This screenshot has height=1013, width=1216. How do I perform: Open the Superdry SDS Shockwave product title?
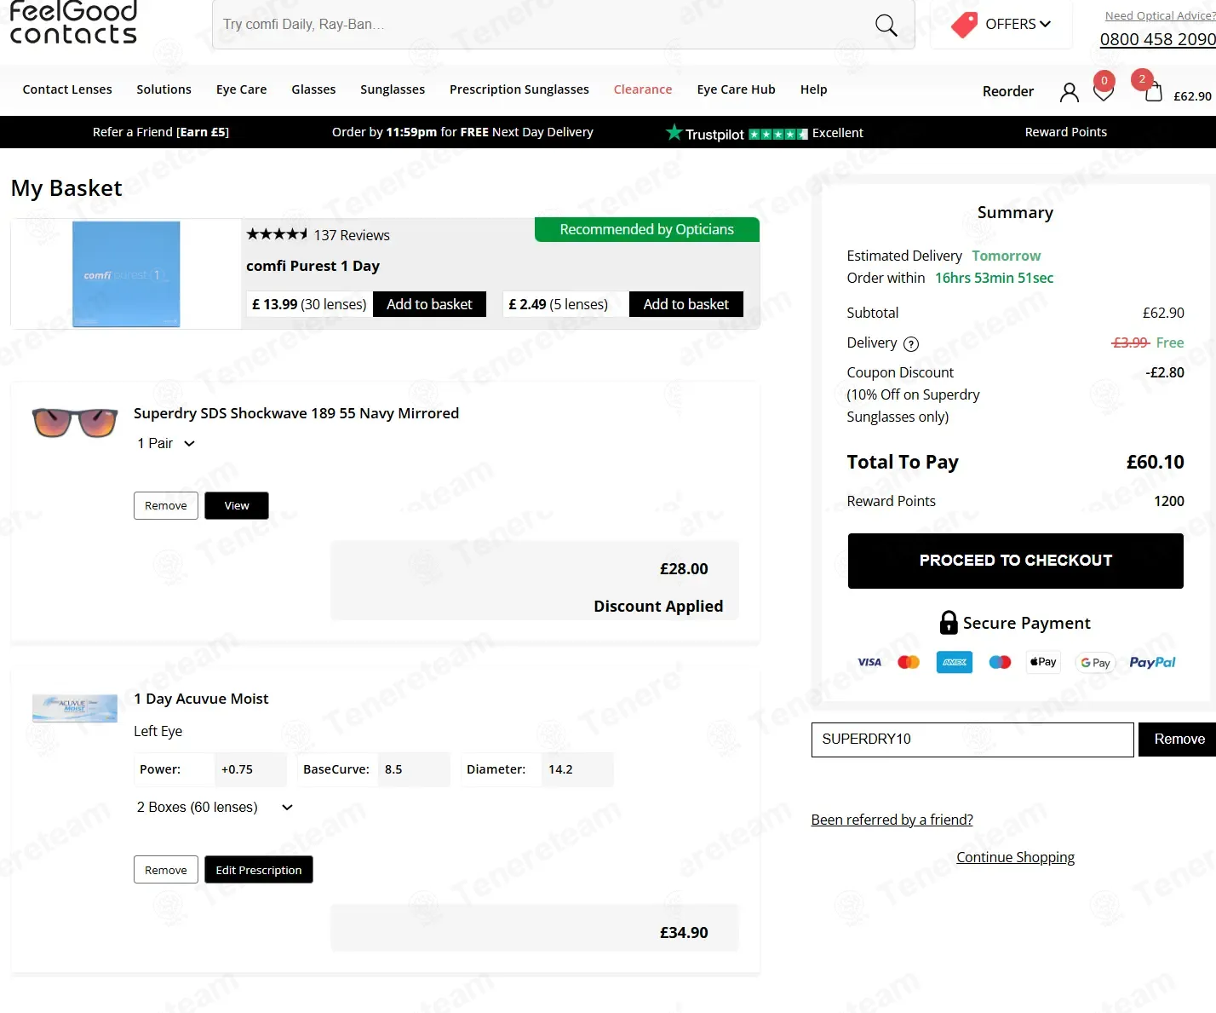pyautogui.click(x=296, y=413)
